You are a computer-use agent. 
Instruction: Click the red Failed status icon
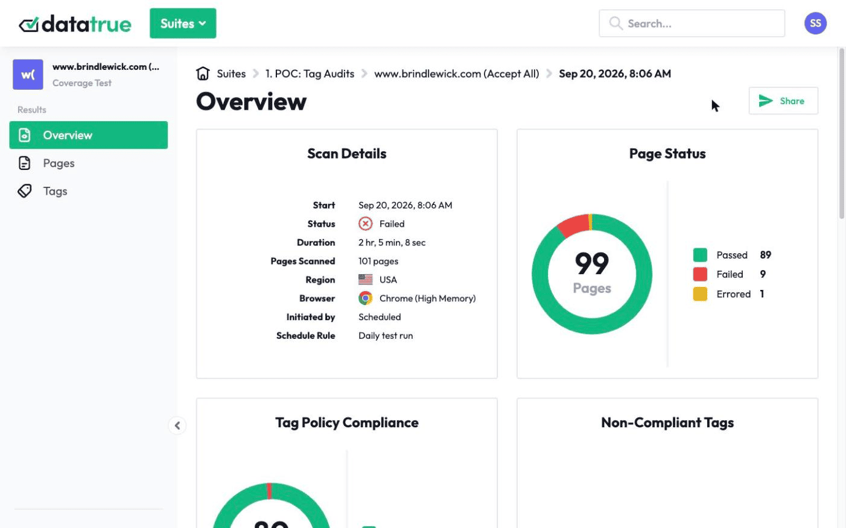pos(366,224)
